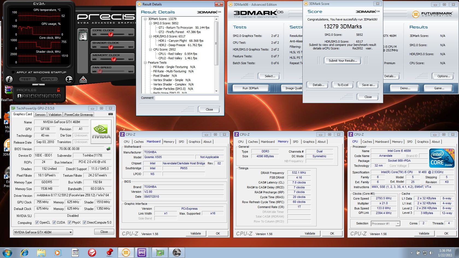Select profile slot 2 in EVGA Precision

tap(24, 96)
